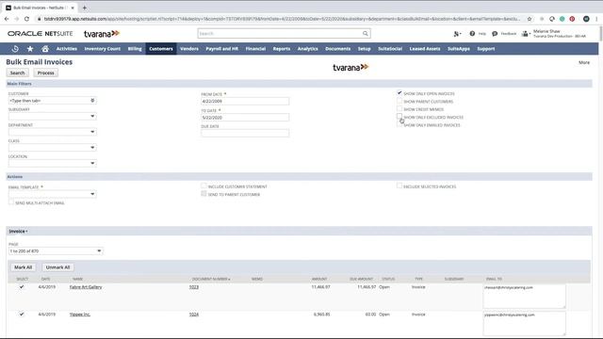This screenshot has width=603, height=339.
Task: Open the Yippee Inc. customer link
Action: point(79,314)
